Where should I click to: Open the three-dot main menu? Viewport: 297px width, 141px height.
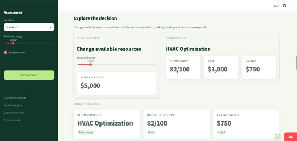pos(291,6)
